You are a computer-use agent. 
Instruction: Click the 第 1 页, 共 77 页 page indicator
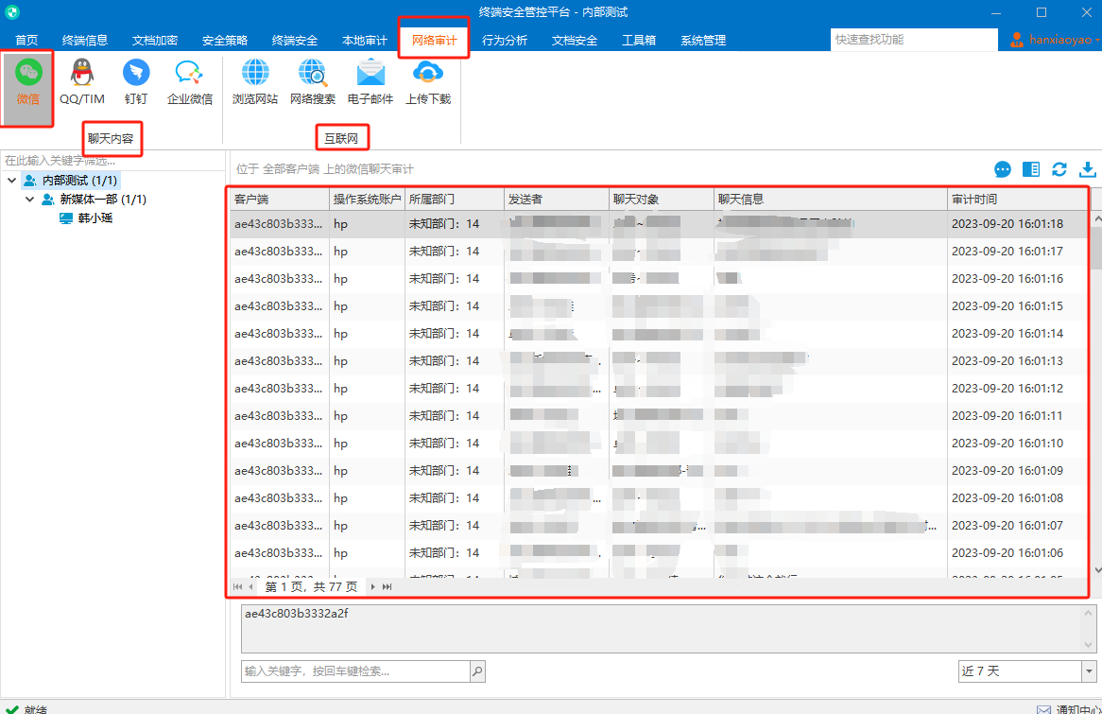pyautogui.click(x=311, y=586)
